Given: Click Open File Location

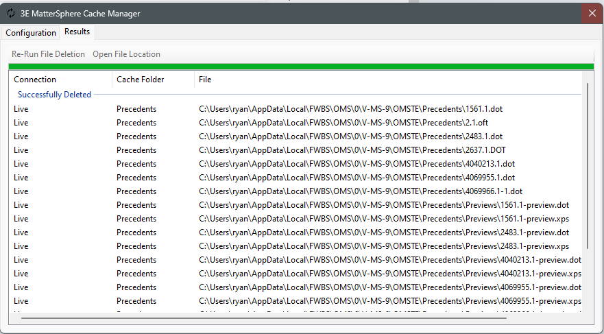Looking at the screenshot, I should click(126, 54).
